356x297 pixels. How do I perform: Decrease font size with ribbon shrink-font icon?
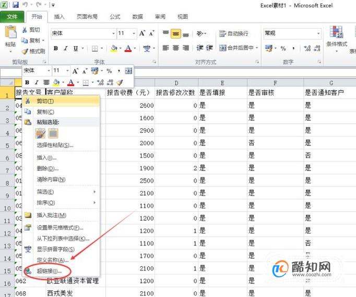(x=152, y=33)
